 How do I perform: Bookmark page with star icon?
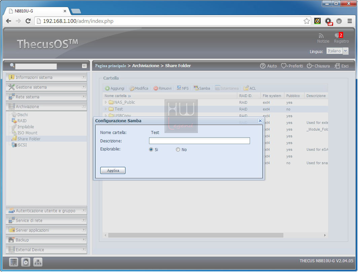pos(307,21)
